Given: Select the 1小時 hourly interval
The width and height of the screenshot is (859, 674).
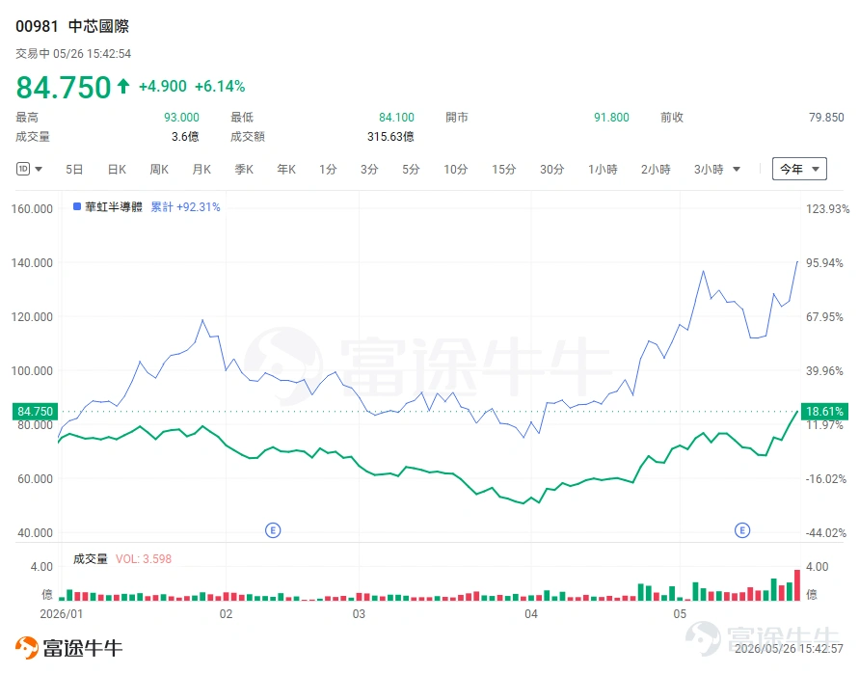Looking at the screenshot, I should (x=603, y=170).
